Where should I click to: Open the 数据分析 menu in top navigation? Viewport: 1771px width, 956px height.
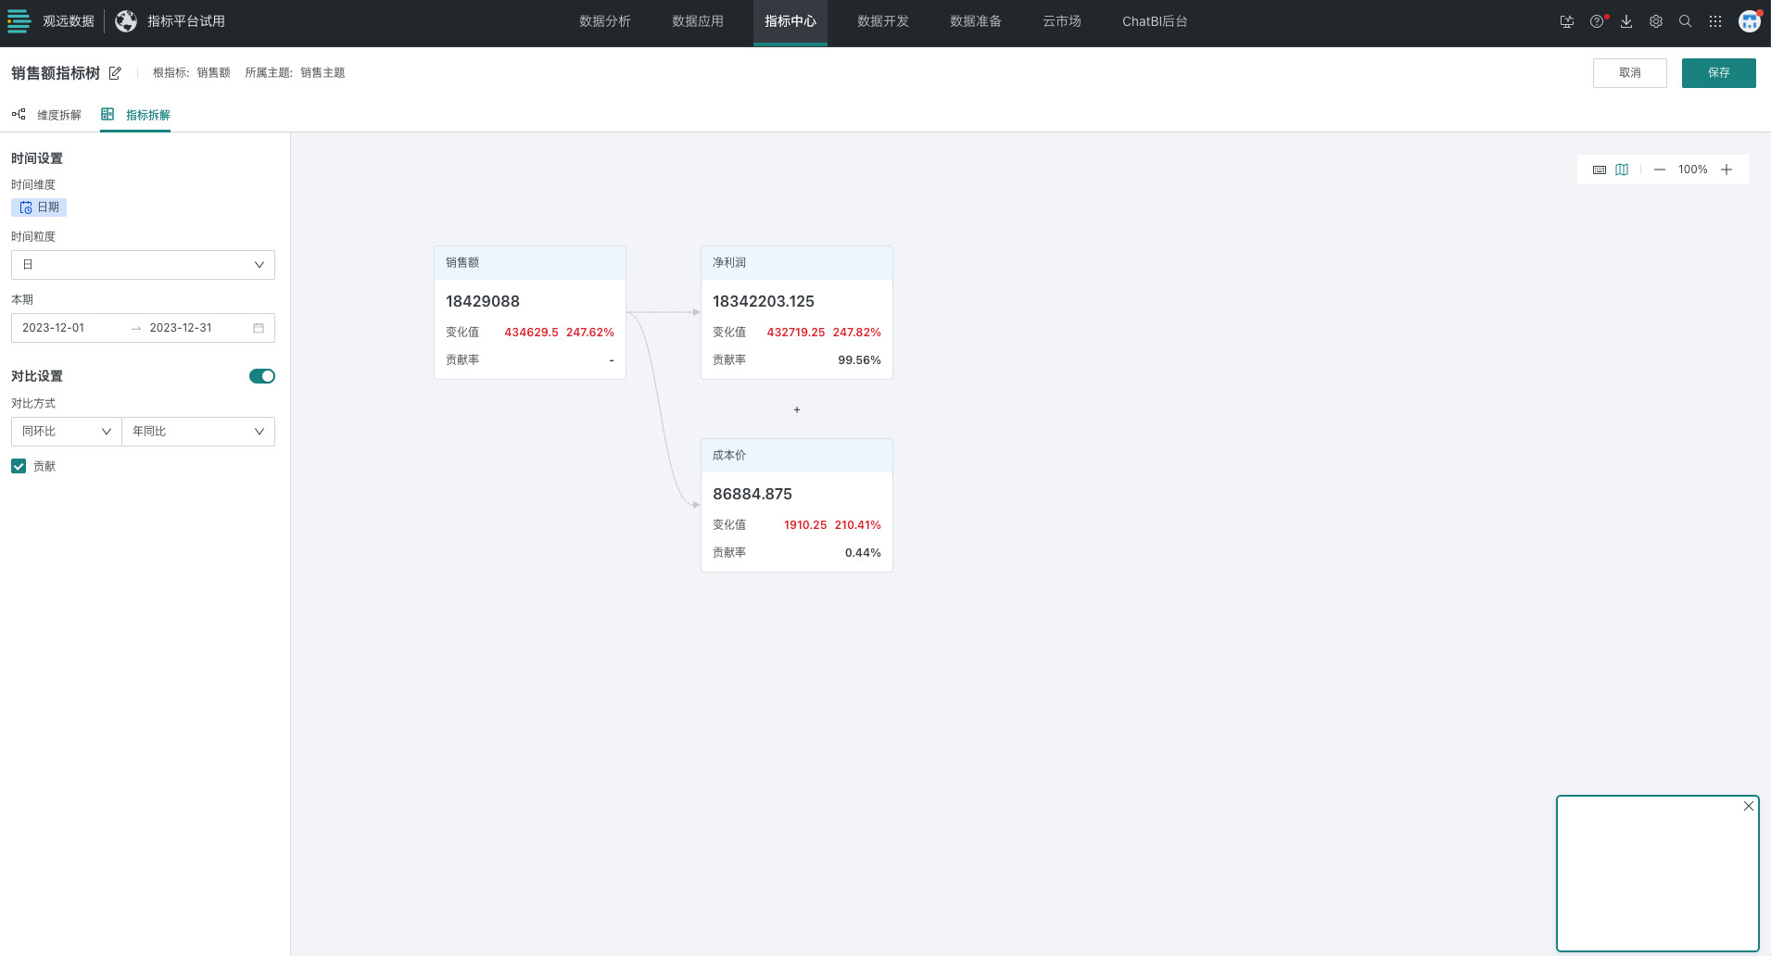[x=604, y=21]
